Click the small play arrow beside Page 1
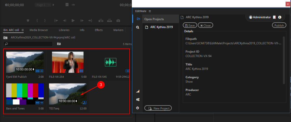The height and width of the screenshot is (122, 291). click(x=53, y=5)
